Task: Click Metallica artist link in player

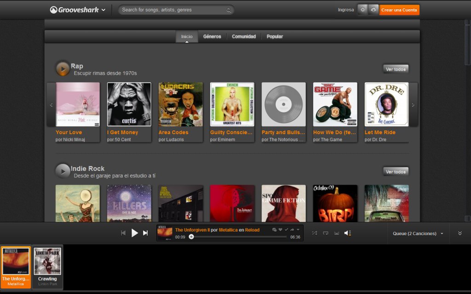Action: coord(228,230)
